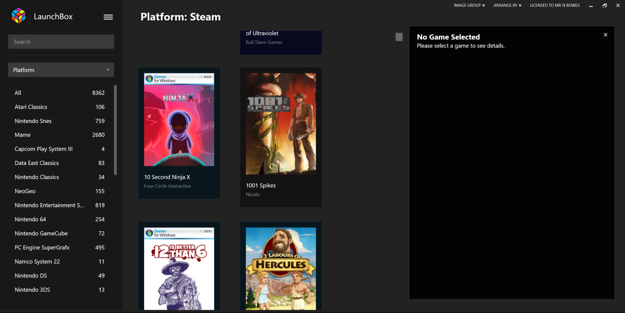Screen dimensions: 625x313
Task: Select the Nintendo 64 platform
Action: click(60, 219)
